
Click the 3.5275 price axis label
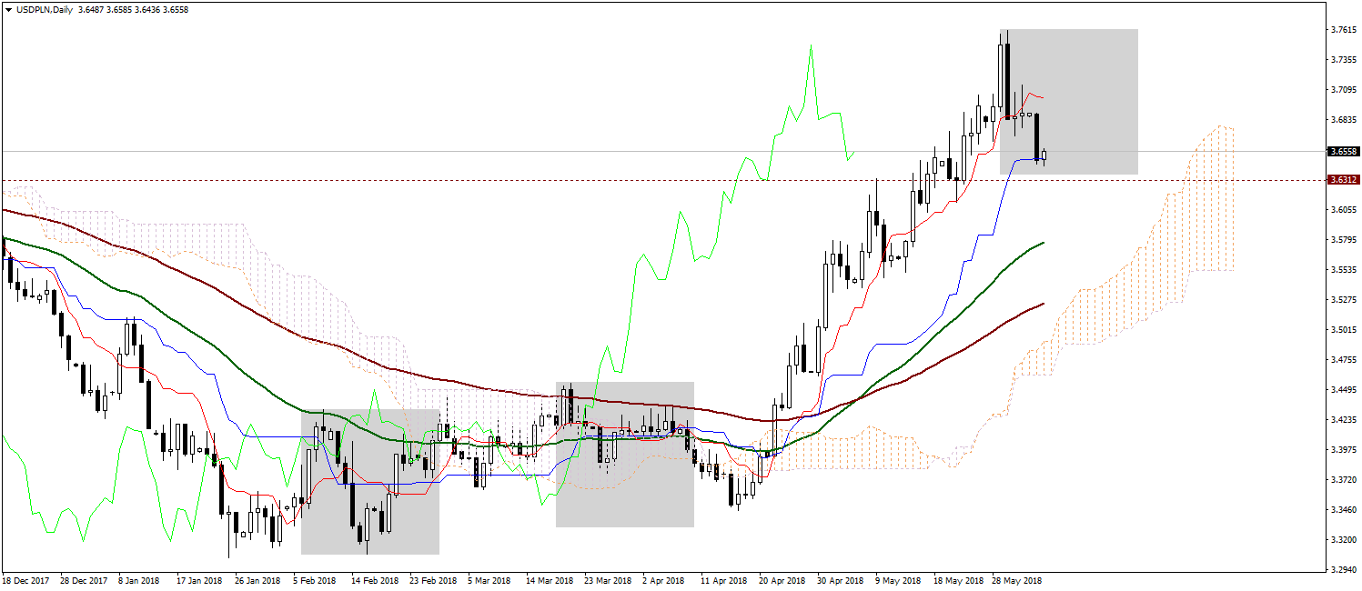[x=1344, y=300]
